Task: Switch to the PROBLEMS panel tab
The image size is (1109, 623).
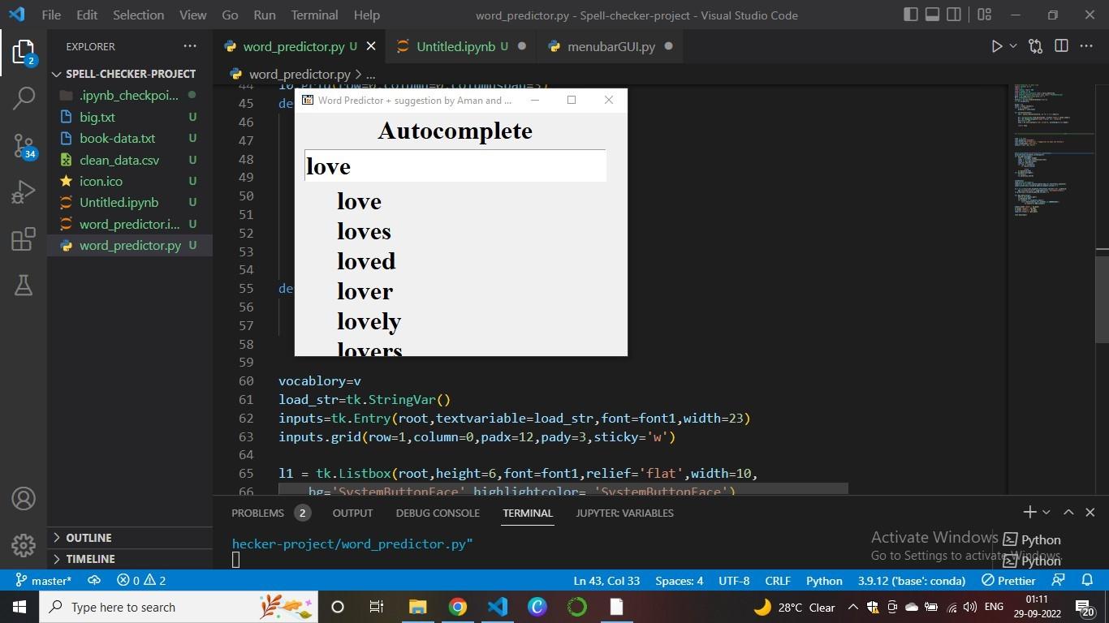Action: 270,513
